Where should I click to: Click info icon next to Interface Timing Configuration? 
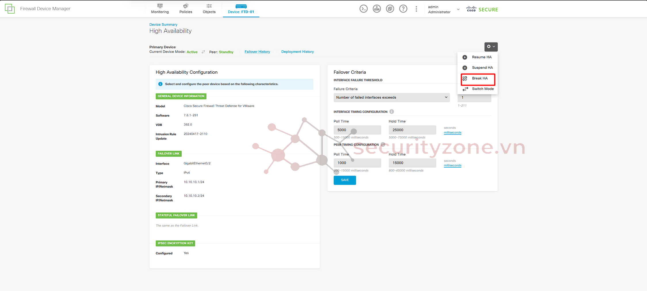pos(392,112)
